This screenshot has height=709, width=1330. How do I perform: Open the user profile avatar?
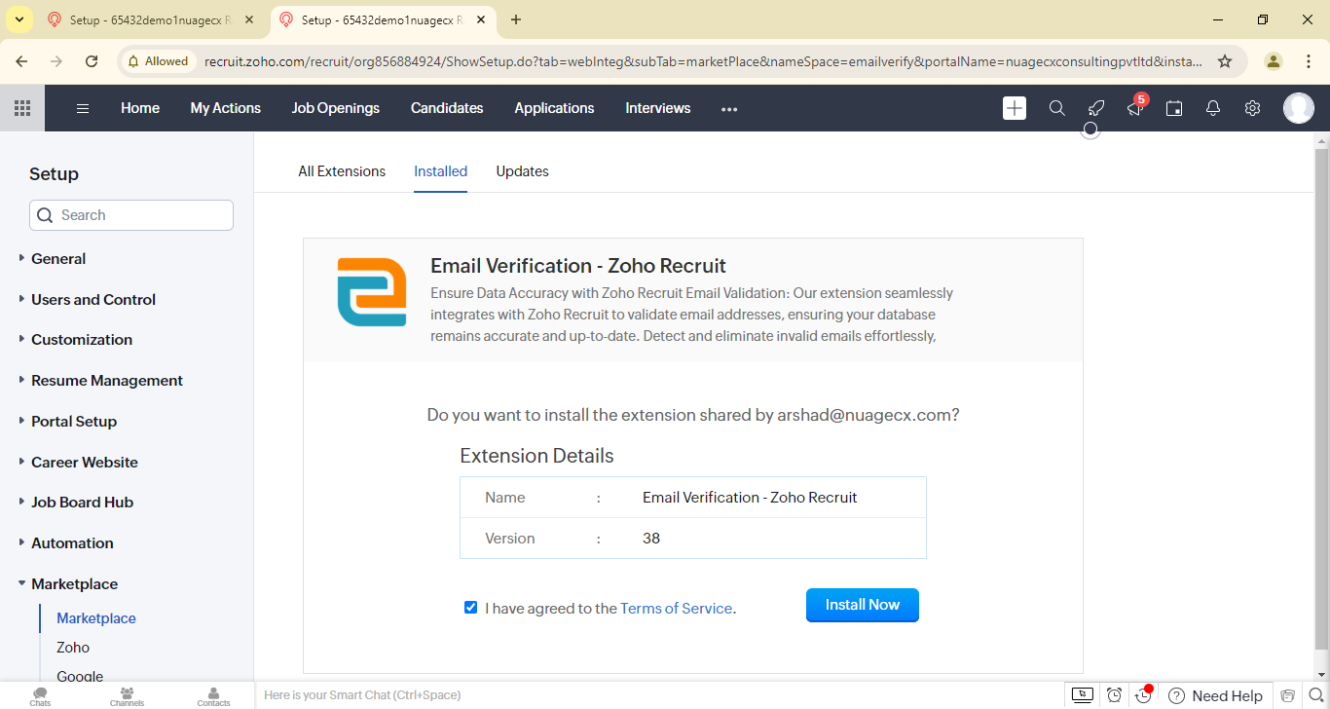pos(1299,108)
